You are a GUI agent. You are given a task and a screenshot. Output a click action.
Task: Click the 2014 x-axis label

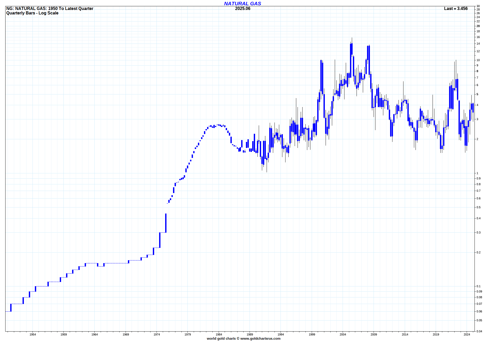pos(405,334)
